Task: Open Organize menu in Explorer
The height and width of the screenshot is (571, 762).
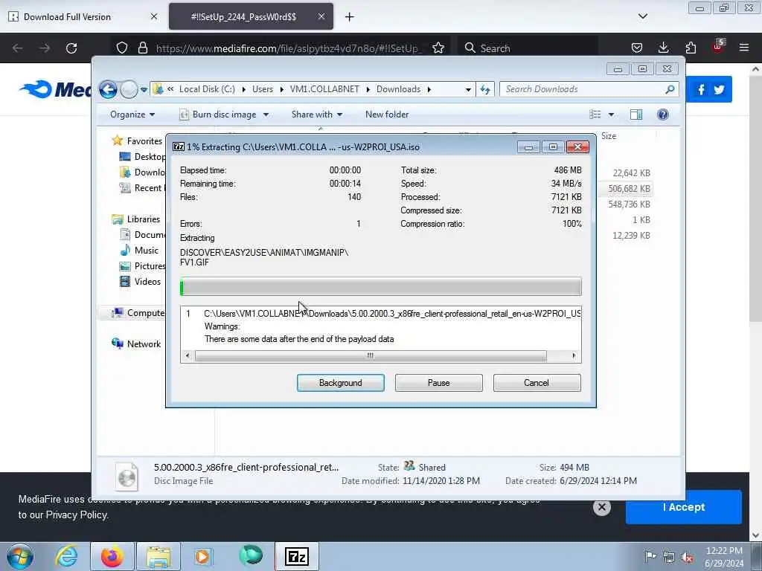Action: pyautogui.click(x=132, y=114)
